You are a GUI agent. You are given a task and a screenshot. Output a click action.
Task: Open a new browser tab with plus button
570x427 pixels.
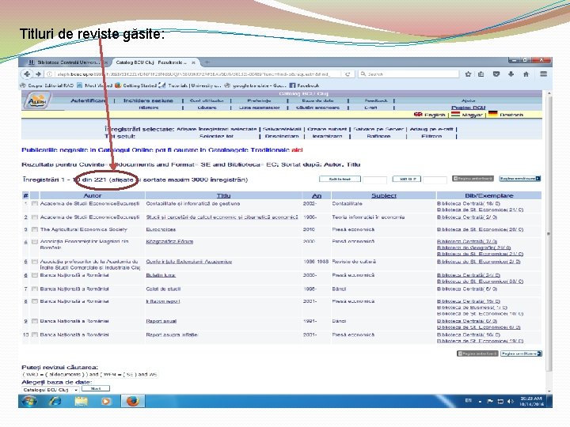[x=207, y=62]
